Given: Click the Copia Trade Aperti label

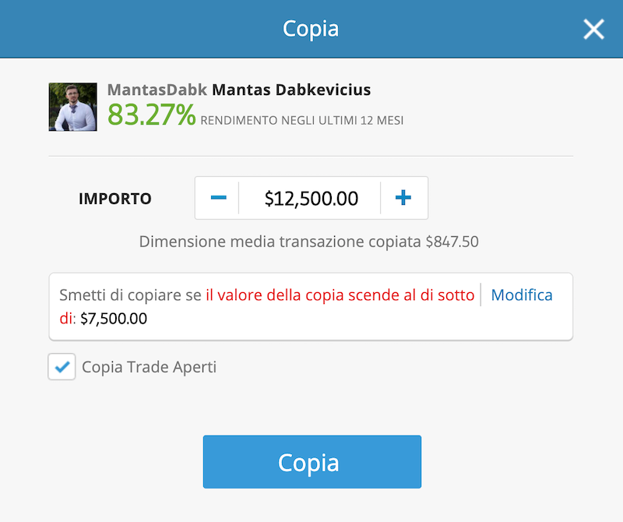Looking at the screenshot, I should (149, 367).
